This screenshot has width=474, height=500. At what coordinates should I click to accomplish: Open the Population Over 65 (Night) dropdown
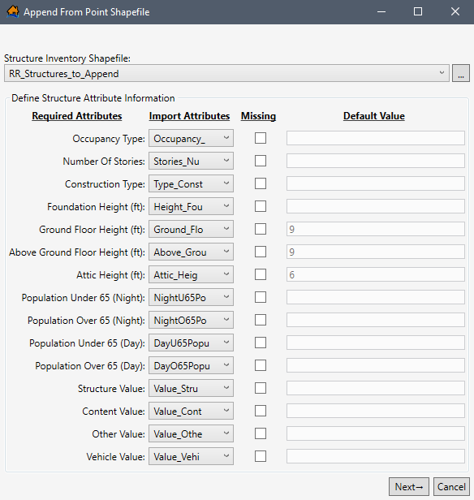[191, 320]
